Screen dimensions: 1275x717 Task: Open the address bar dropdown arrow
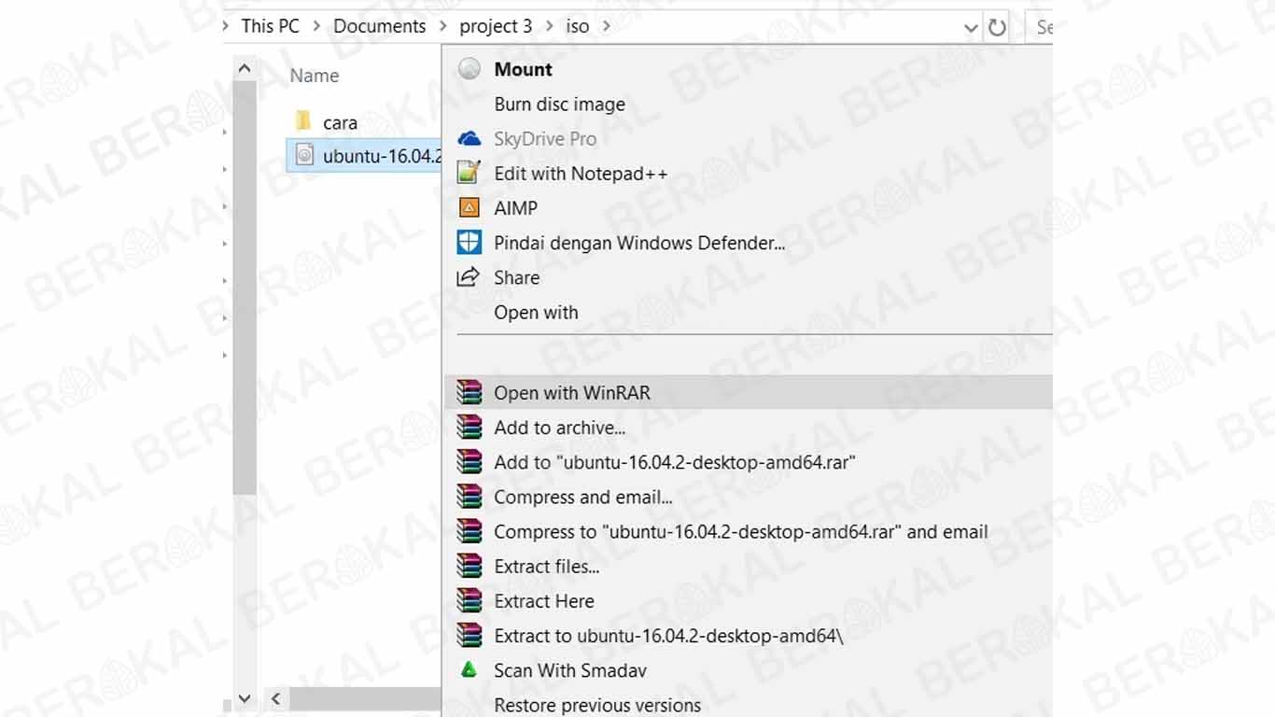click(971, 27)
